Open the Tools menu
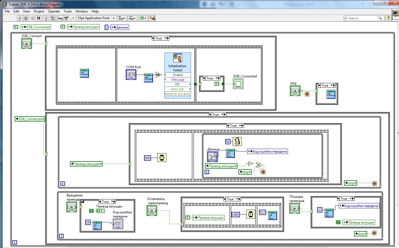Image resolution: width=399 pixels, height=248 pixels. pos(67,11)
